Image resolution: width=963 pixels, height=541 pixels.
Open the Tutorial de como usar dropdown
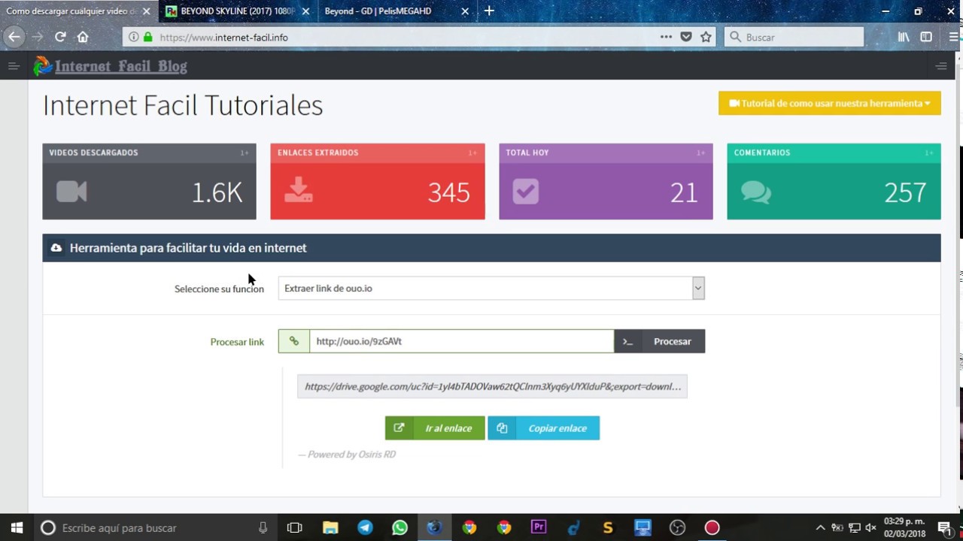click(830, 103)
